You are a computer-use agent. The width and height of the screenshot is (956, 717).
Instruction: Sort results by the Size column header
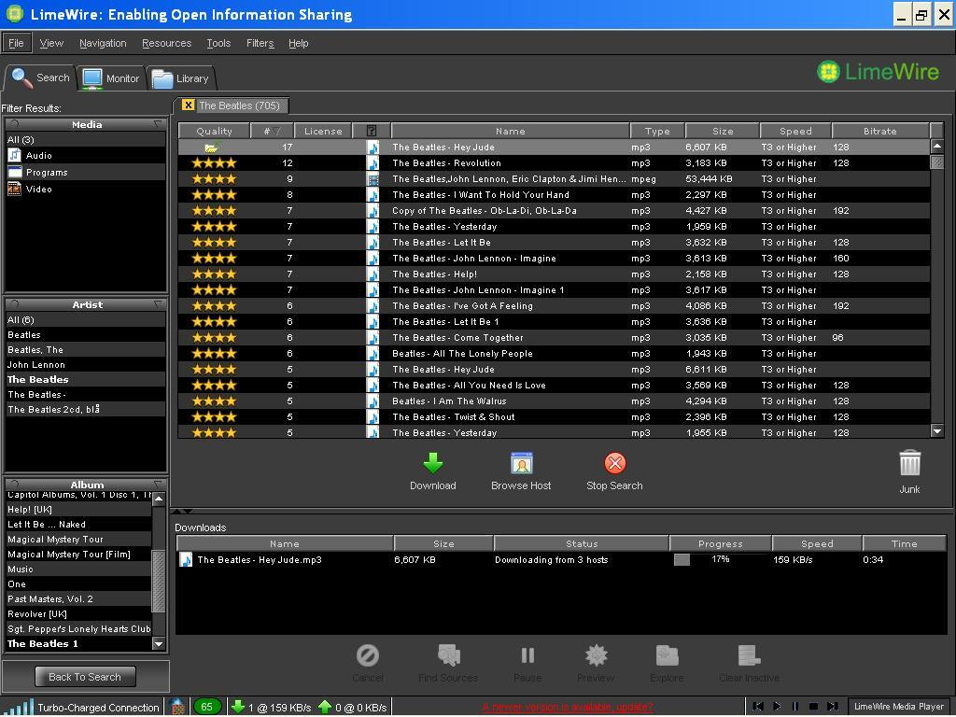click(x=723, y=131)
